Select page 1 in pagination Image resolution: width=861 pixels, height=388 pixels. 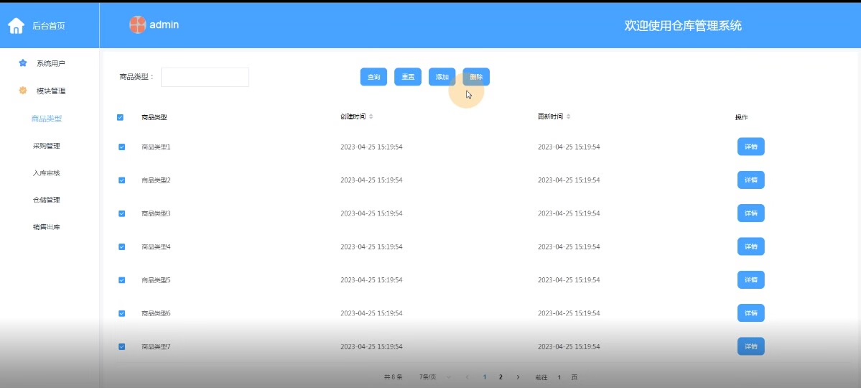click(x=484, y=377)
